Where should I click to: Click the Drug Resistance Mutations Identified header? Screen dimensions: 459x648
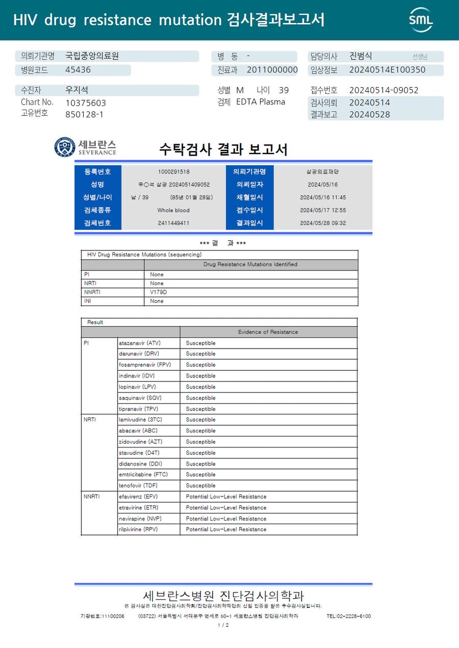[x=251, y=265]
